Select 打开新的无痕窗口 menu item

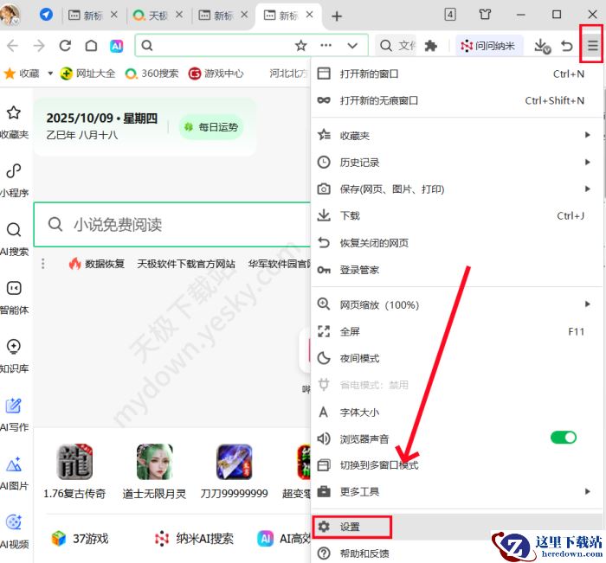click(456, 100)
